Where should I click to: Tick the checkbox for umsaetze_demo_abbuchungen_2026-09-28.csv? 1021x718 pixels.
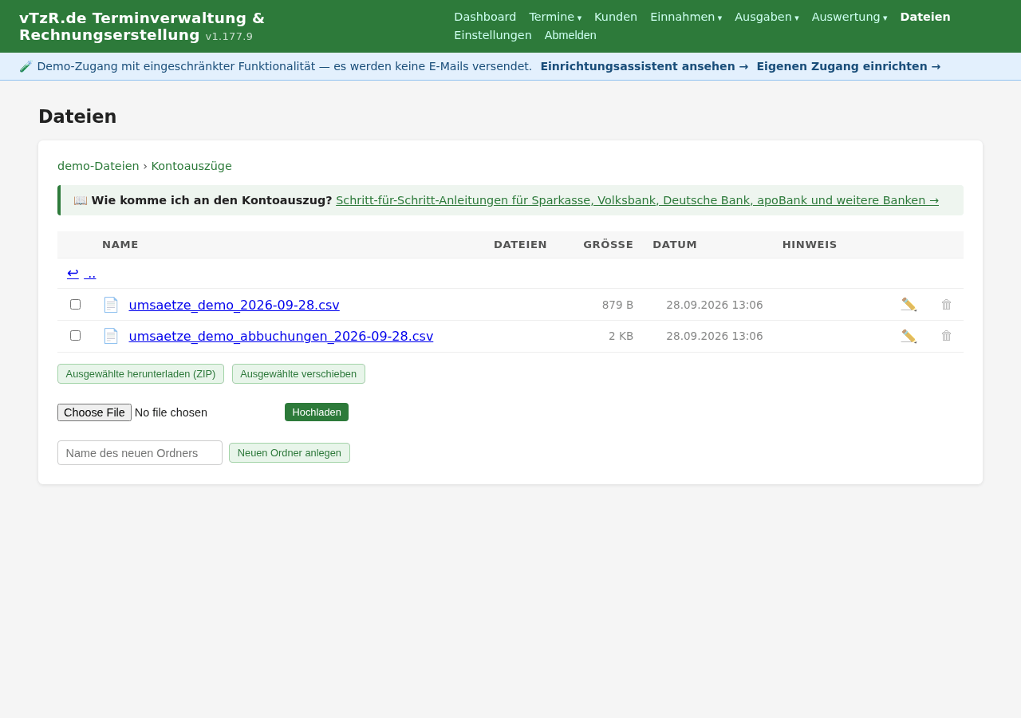click(75, 335)
